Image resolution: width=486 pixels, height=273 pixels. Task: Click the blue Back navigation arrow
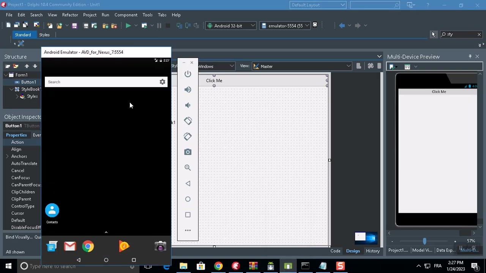click(342, 25)
